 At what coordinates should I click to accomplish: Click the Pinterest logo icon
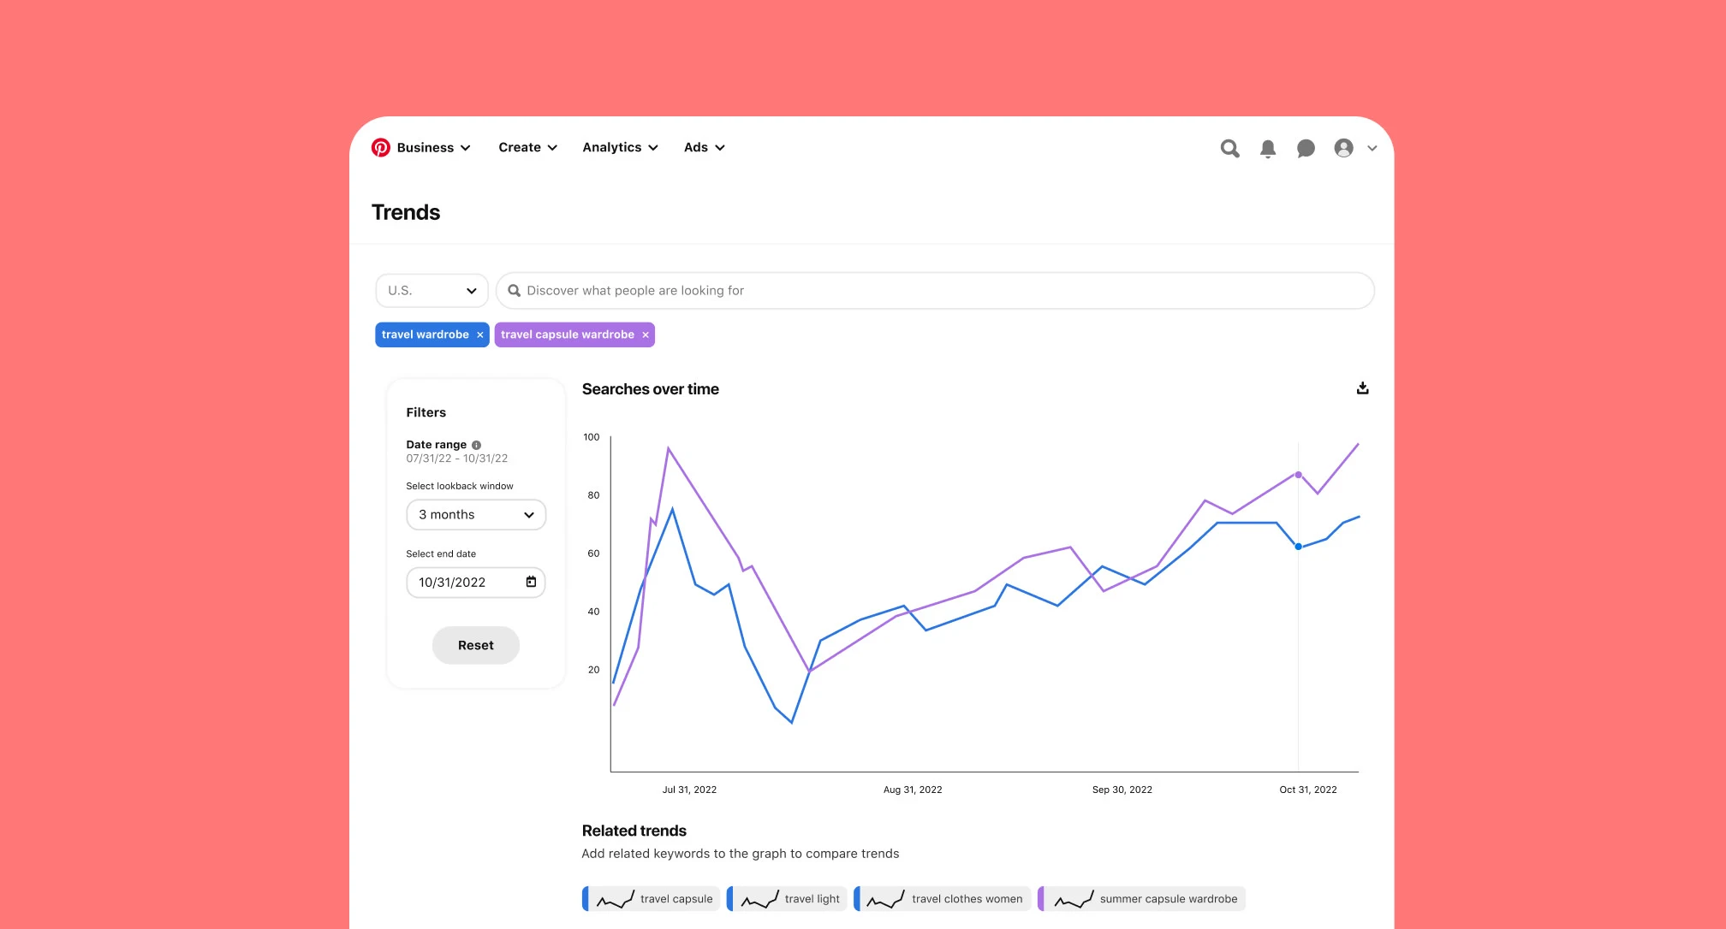tap(380, 148)
